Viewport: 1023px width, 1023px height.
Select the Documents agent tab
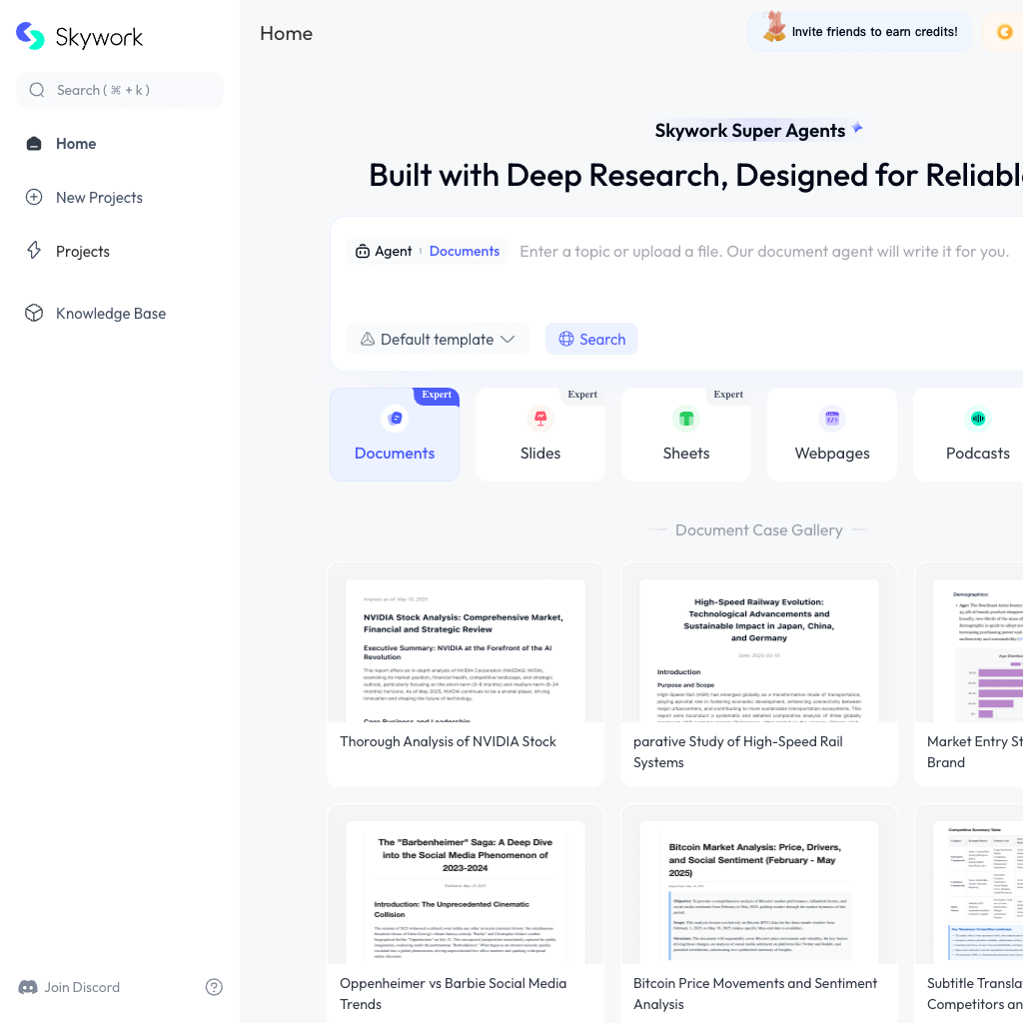point(395,436)
